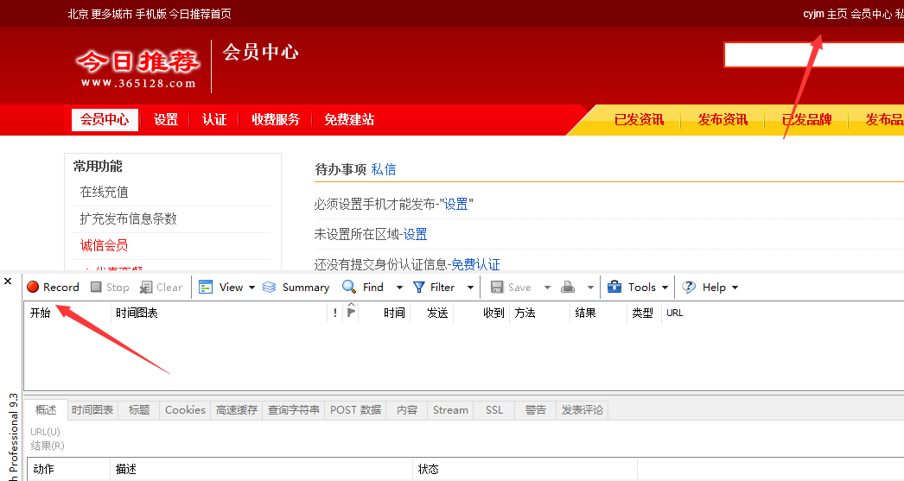Expand the Find dropdown arrow
Image resolution: width=904 pixels, height=481 pixels.
[x=399, y=288]
